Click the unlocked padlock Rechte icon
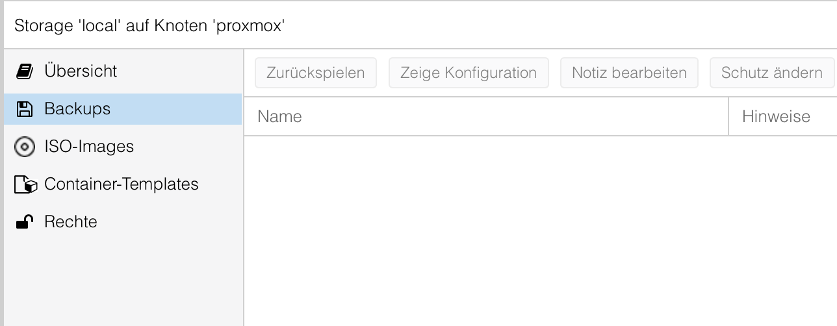The image size is (837, 326). (x=24, y=223)
